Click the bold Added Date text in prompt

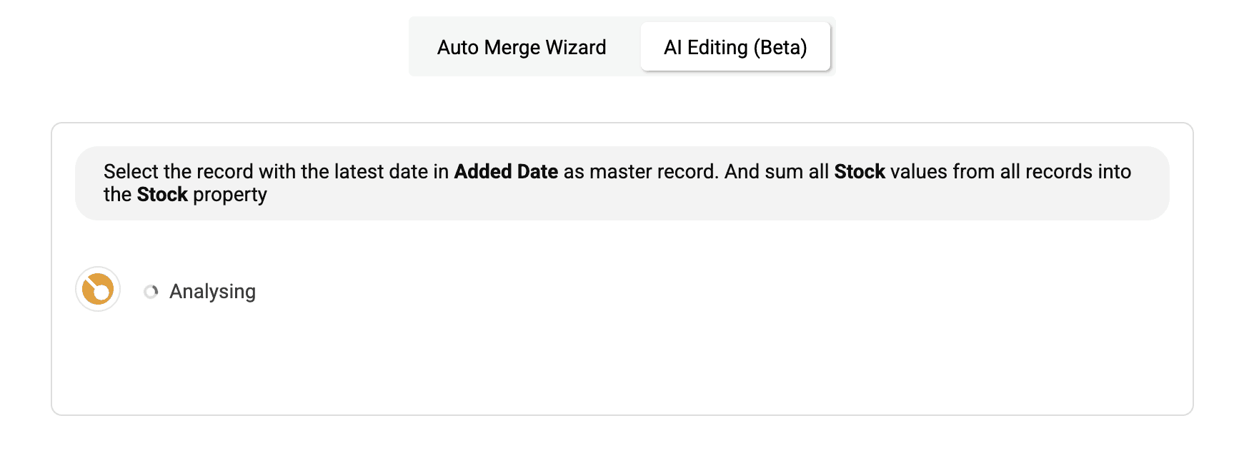point(506,171)
